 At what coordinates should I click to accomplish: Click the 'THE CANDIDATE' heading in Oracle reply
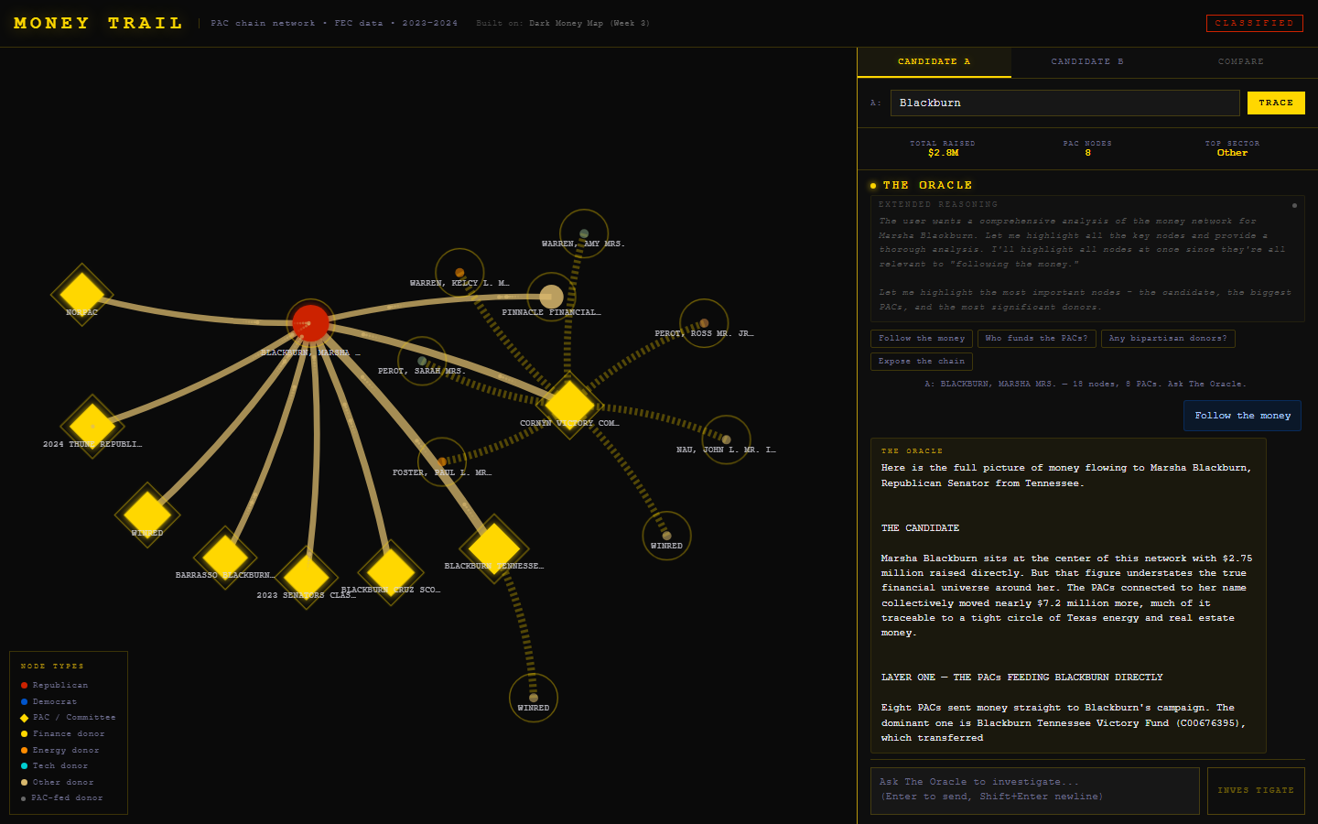920,528
